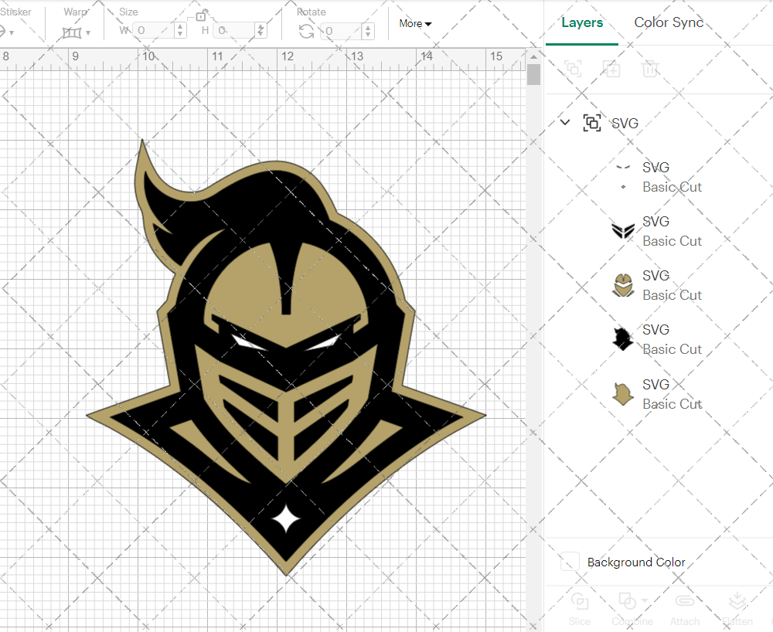Toggle the Background Color checkbox swatch
This screenshot has width=773, height=632.
pyautogui.click(x=569, y=562)
